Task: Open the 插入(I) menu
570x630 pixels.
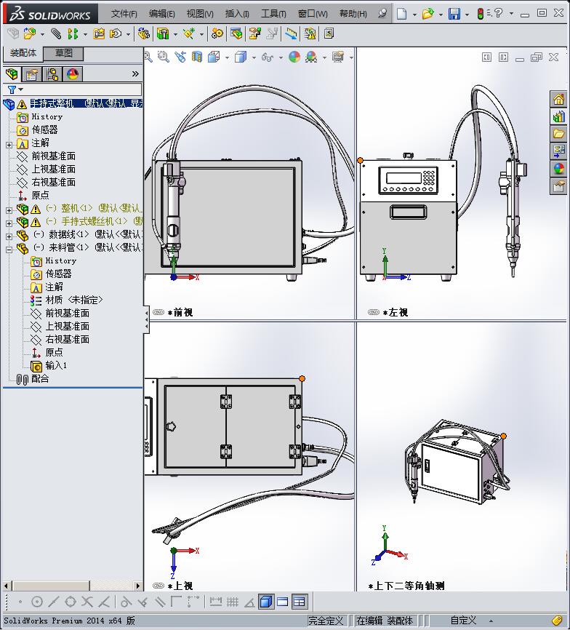Action: (x=237, y=14)
